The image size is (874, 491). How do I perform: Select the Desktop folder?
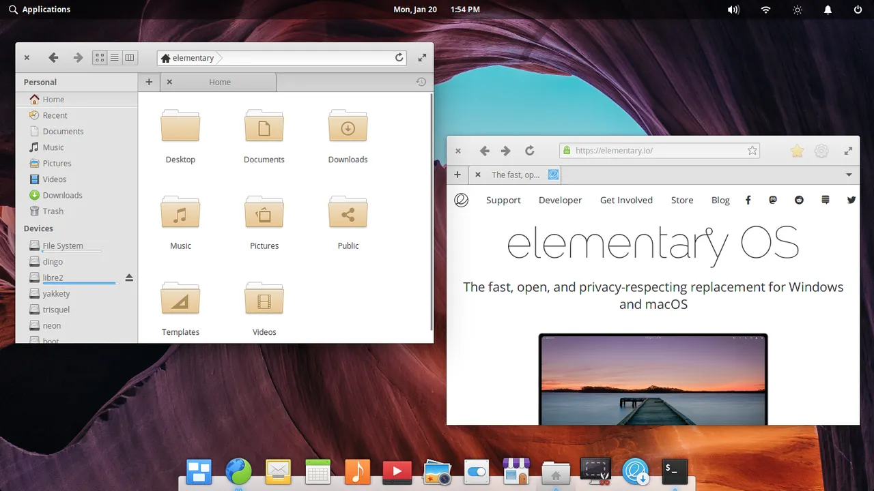[x=180, y=136]
